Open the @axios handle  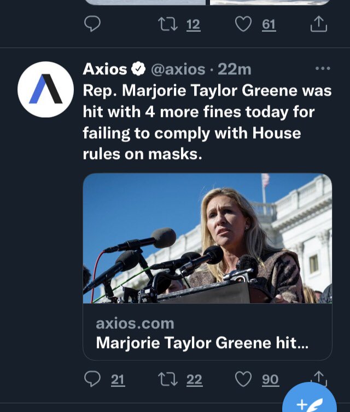point(178,69)
